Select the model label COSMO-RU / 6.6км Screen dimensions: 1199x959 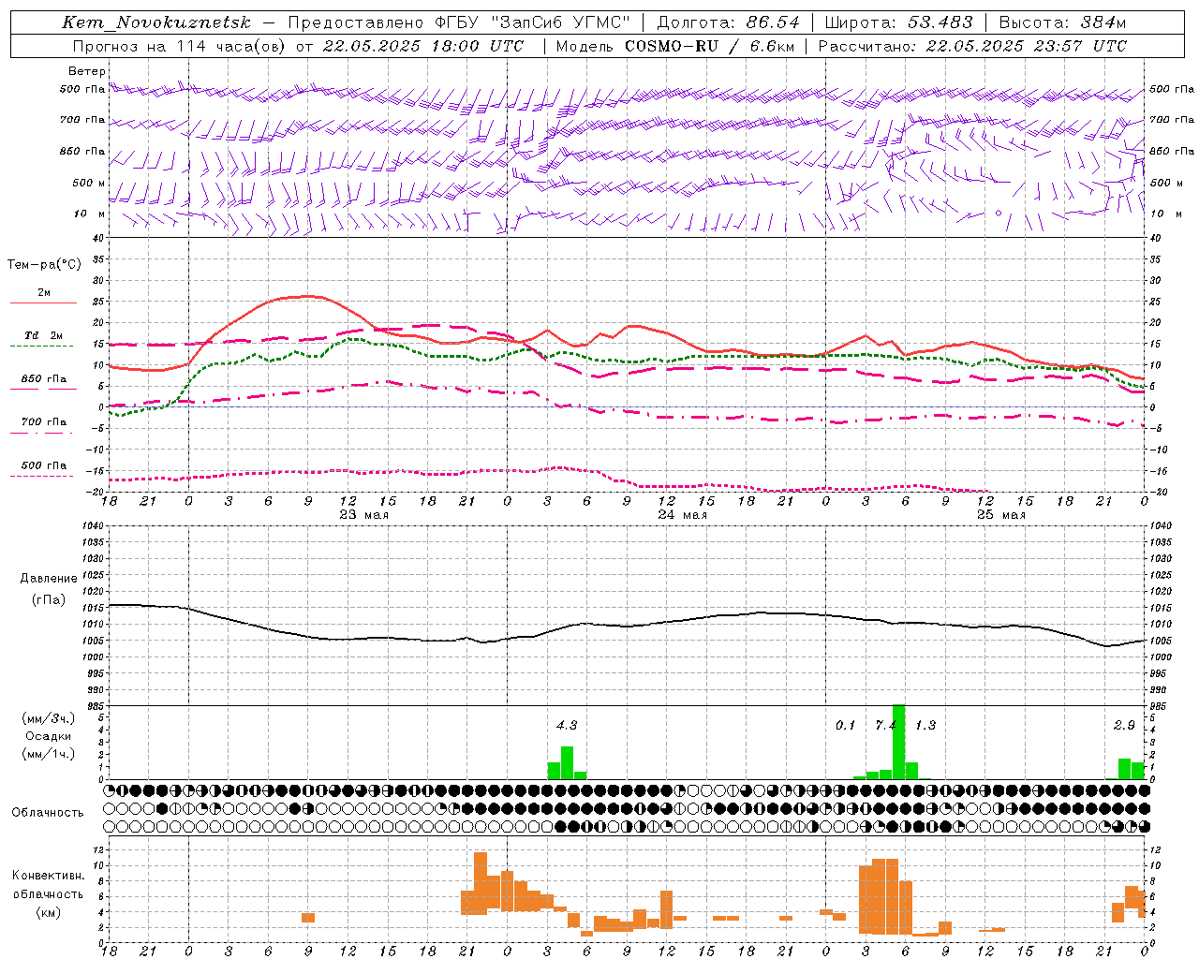[x=708, y=46]
